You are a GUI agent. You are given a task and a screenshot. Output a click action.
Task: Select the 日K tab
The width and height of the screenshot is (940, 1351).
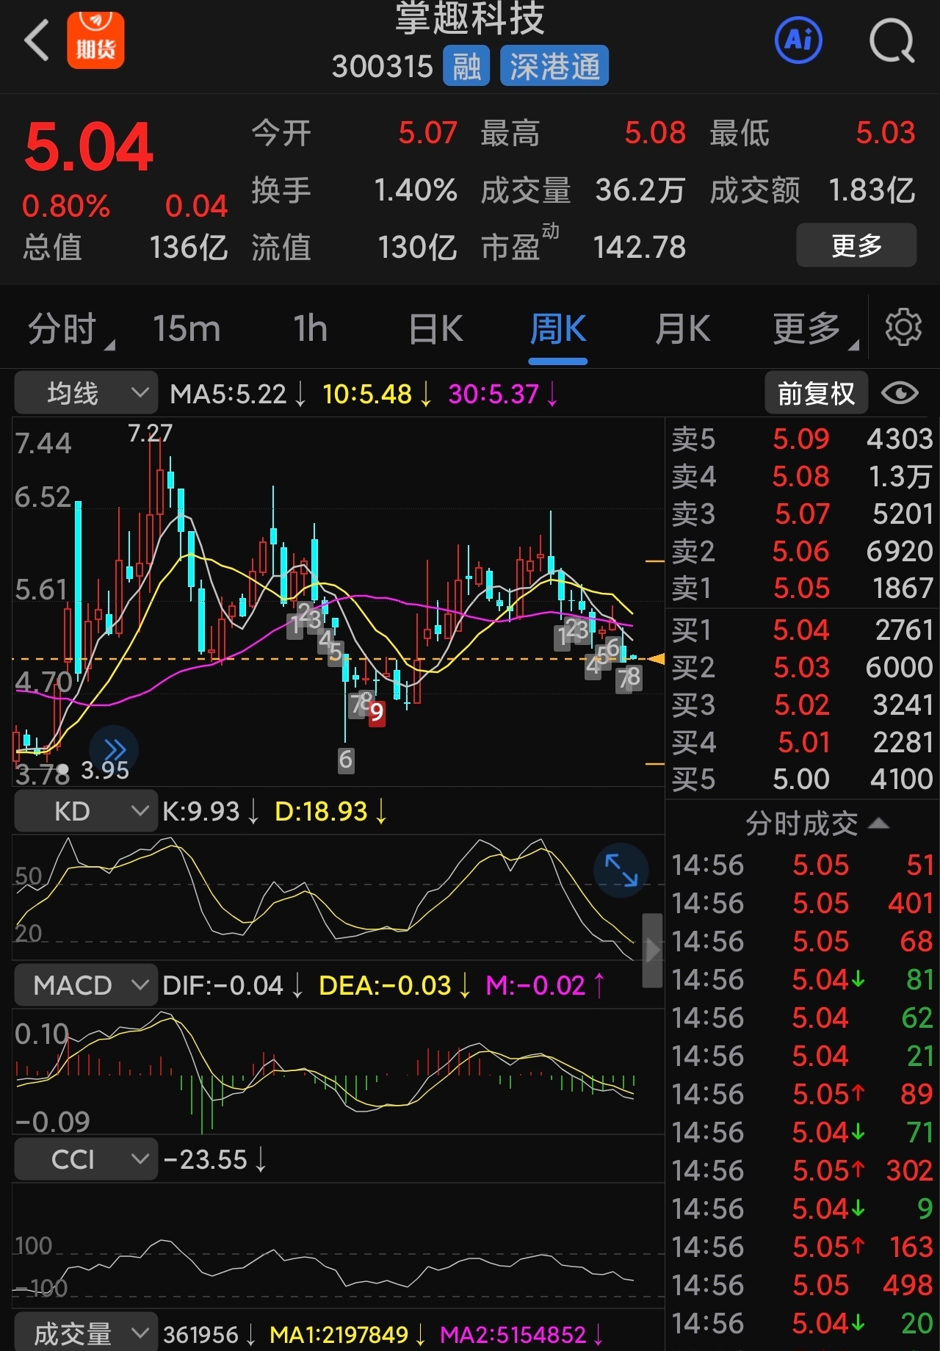[435, 328]
